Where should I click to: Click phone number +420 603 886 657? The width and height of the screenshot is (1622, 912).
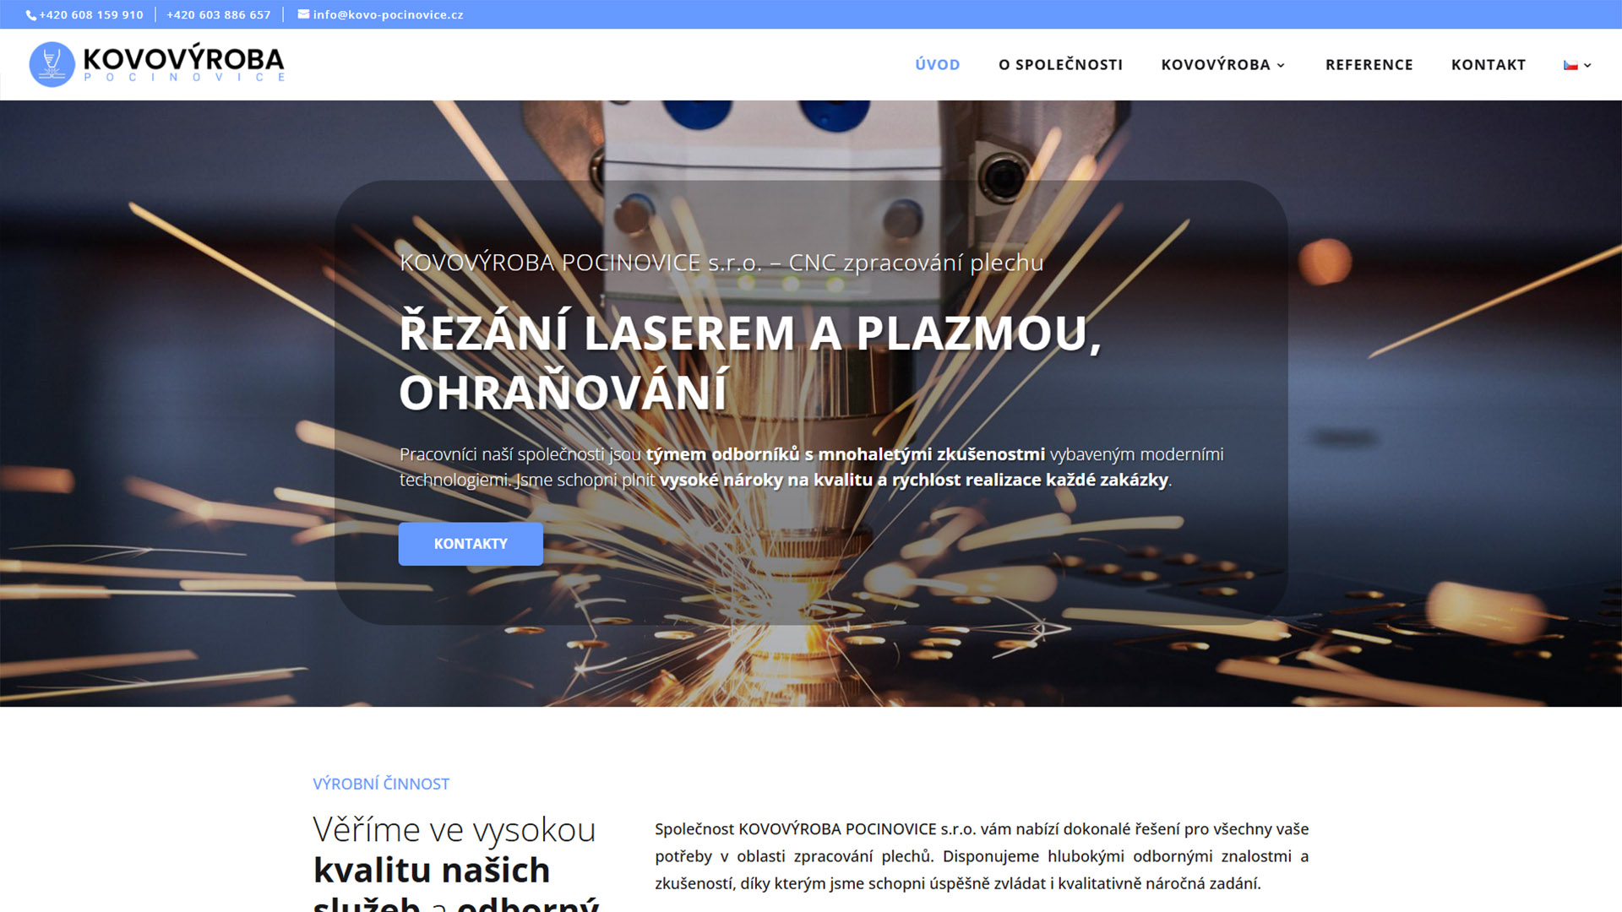click(218, 14)
